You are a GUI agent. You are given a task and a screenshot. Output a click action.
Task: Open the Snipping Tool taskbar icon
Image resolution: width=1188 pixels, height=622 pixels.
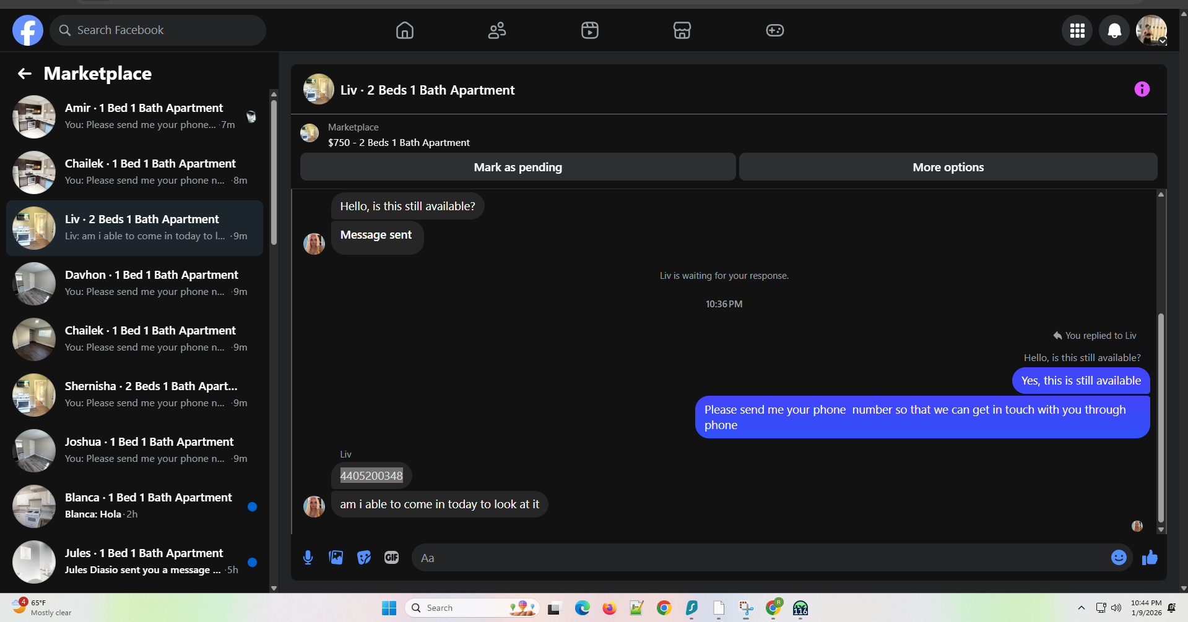[746, 608]
